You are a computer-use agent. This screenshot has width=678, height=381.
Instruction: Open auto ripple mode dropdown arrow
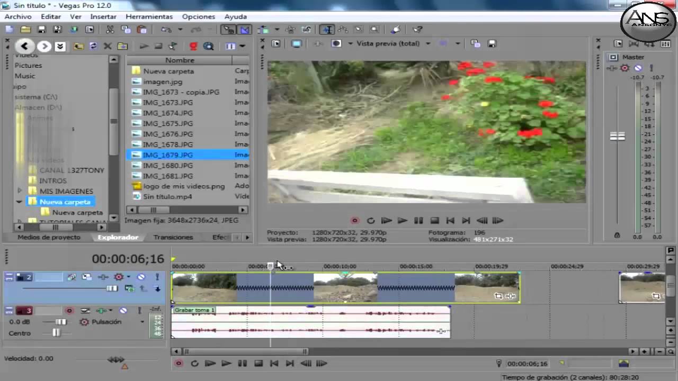point(276,30)
